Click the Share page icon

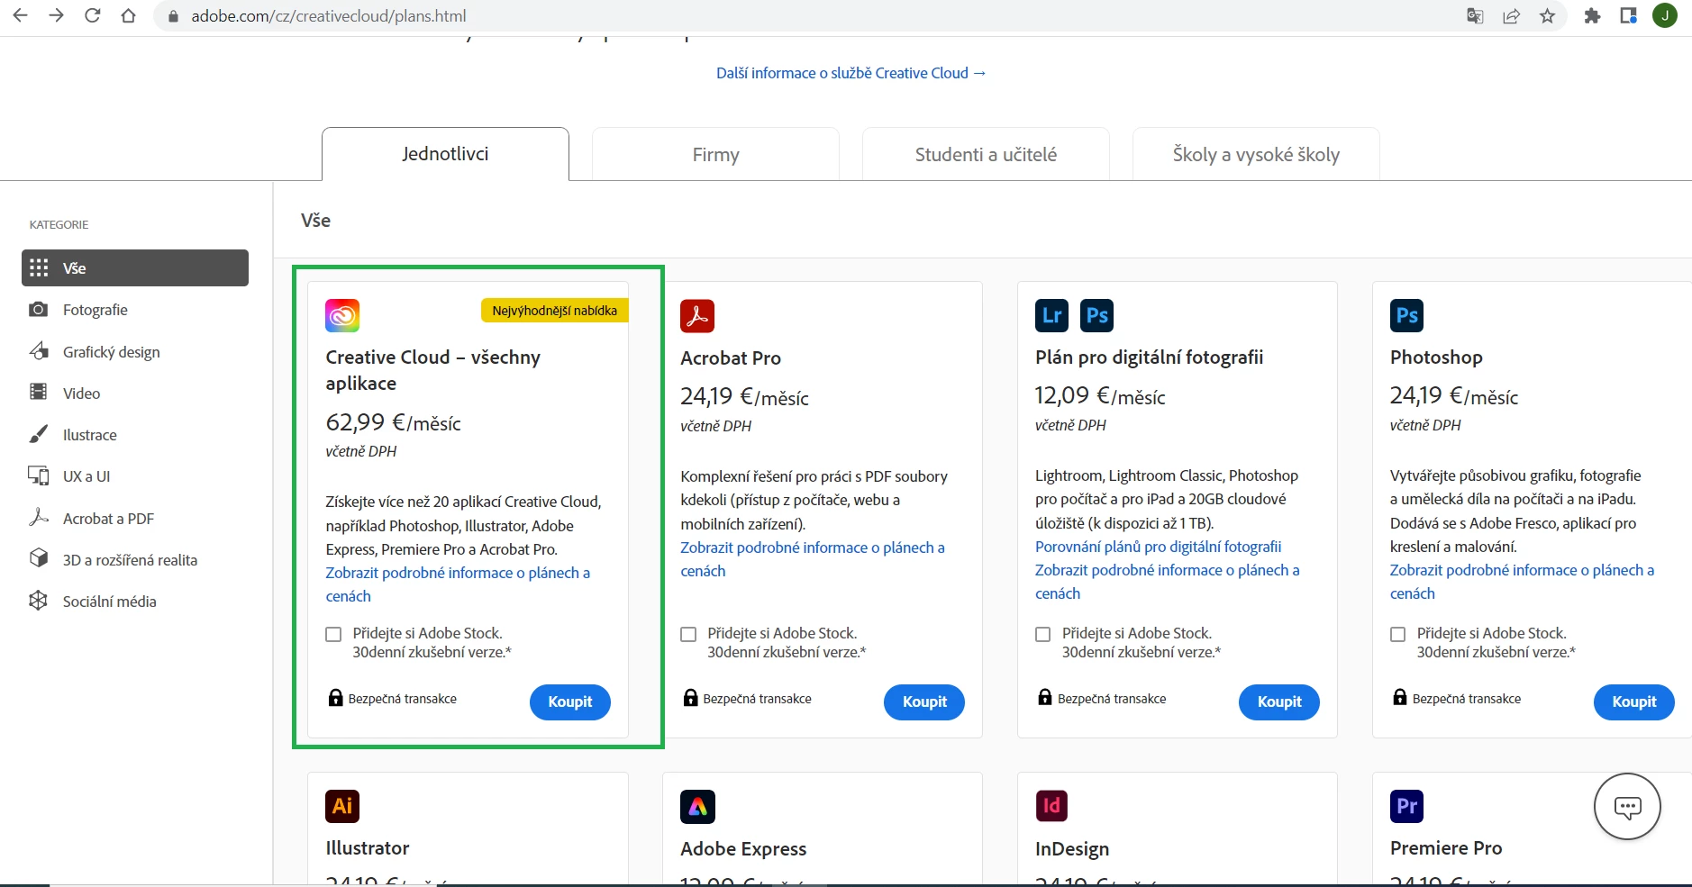click(1512, 16)
